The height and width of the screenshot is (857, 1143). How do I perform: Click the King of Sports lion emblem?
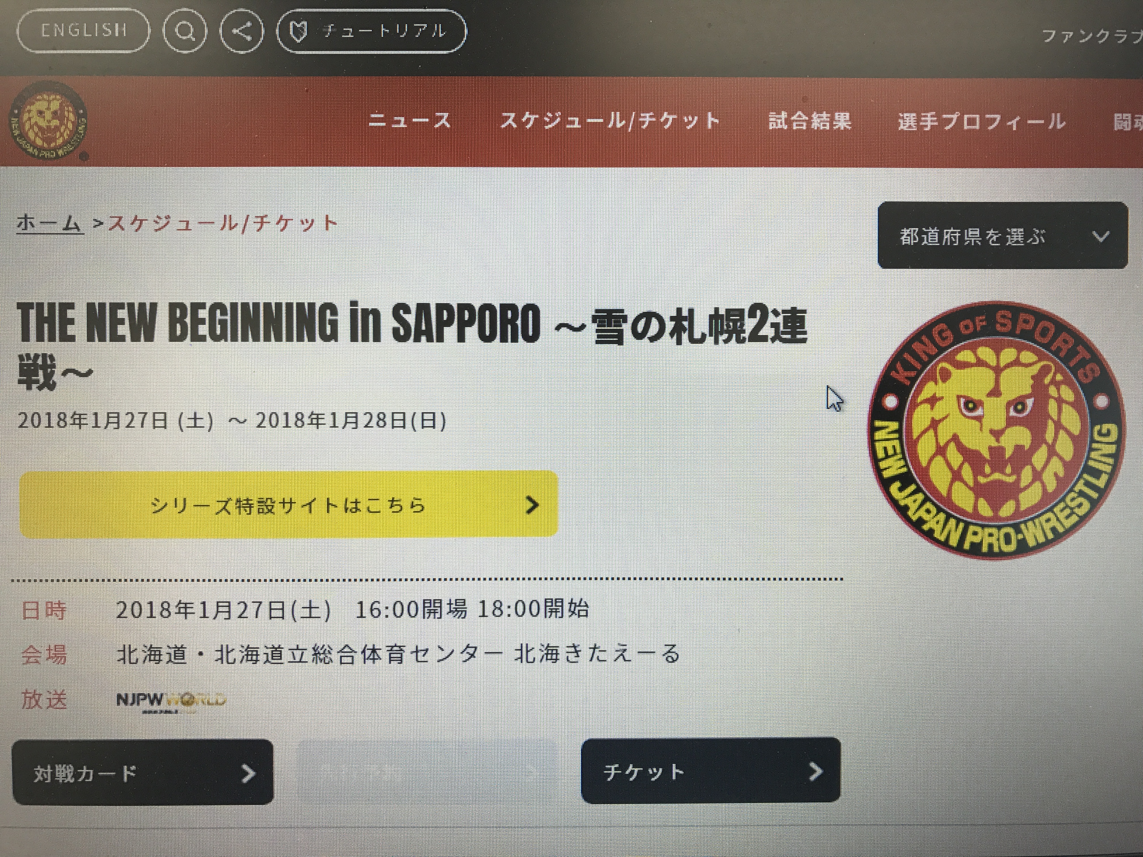click(x=997, y=430)
